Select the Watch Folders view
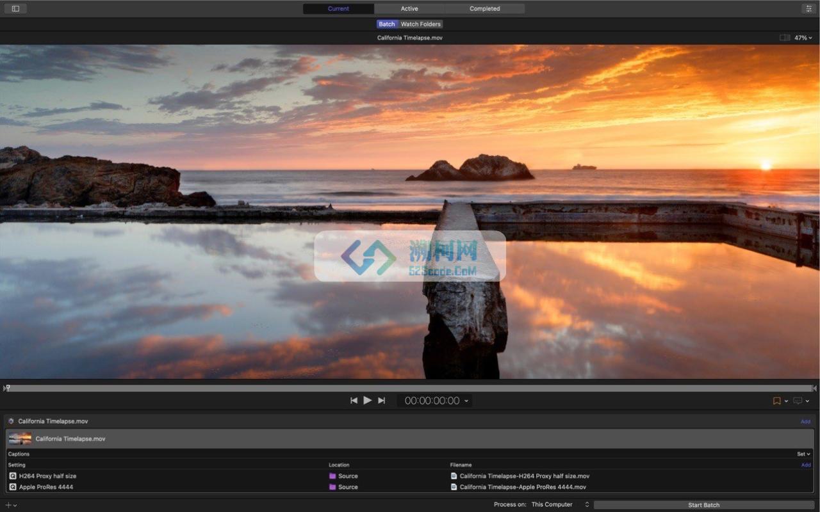This screenshot has width=820, height=512. tap(421, 24)
